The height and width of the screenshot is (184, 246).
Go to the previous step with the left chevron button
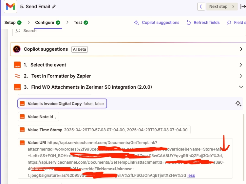(x=201, y=7)
